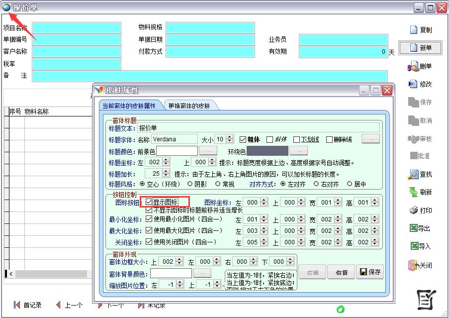The height and width of the screenshot is (318, 449).
Task: Switch to 当前窗体的皮肤属性 tab
Action: point(129,106)
